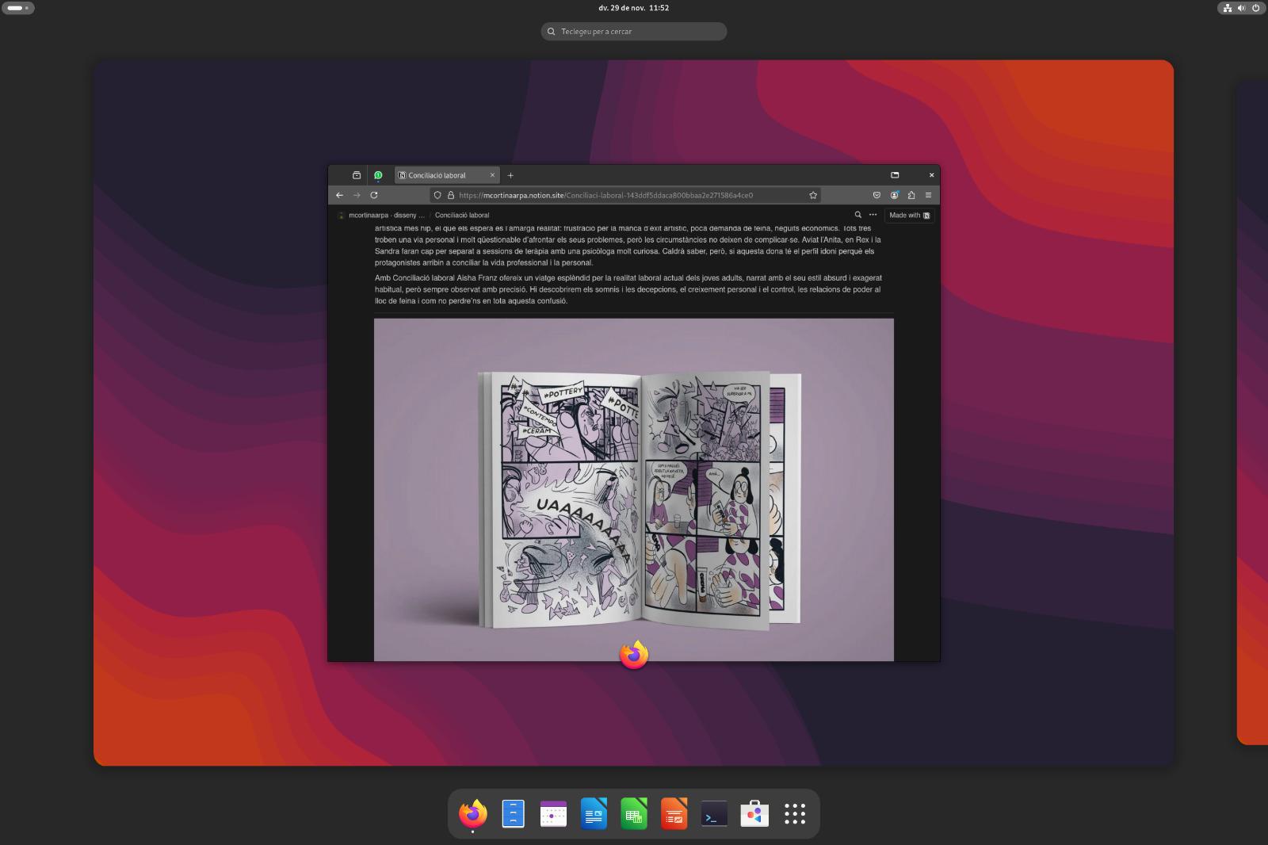Go back to the previous page

pos(339,195)
